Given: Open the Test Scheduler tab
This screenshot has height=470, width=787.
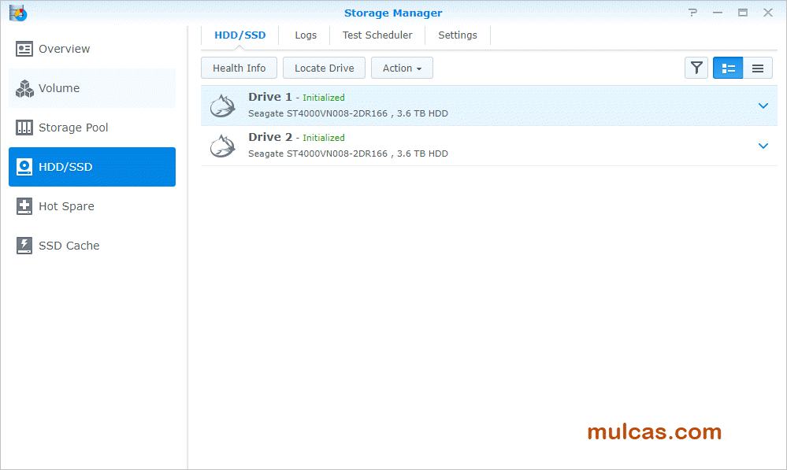Looking at the screenshot, I should pyautogui.click(x=377, y=35).
